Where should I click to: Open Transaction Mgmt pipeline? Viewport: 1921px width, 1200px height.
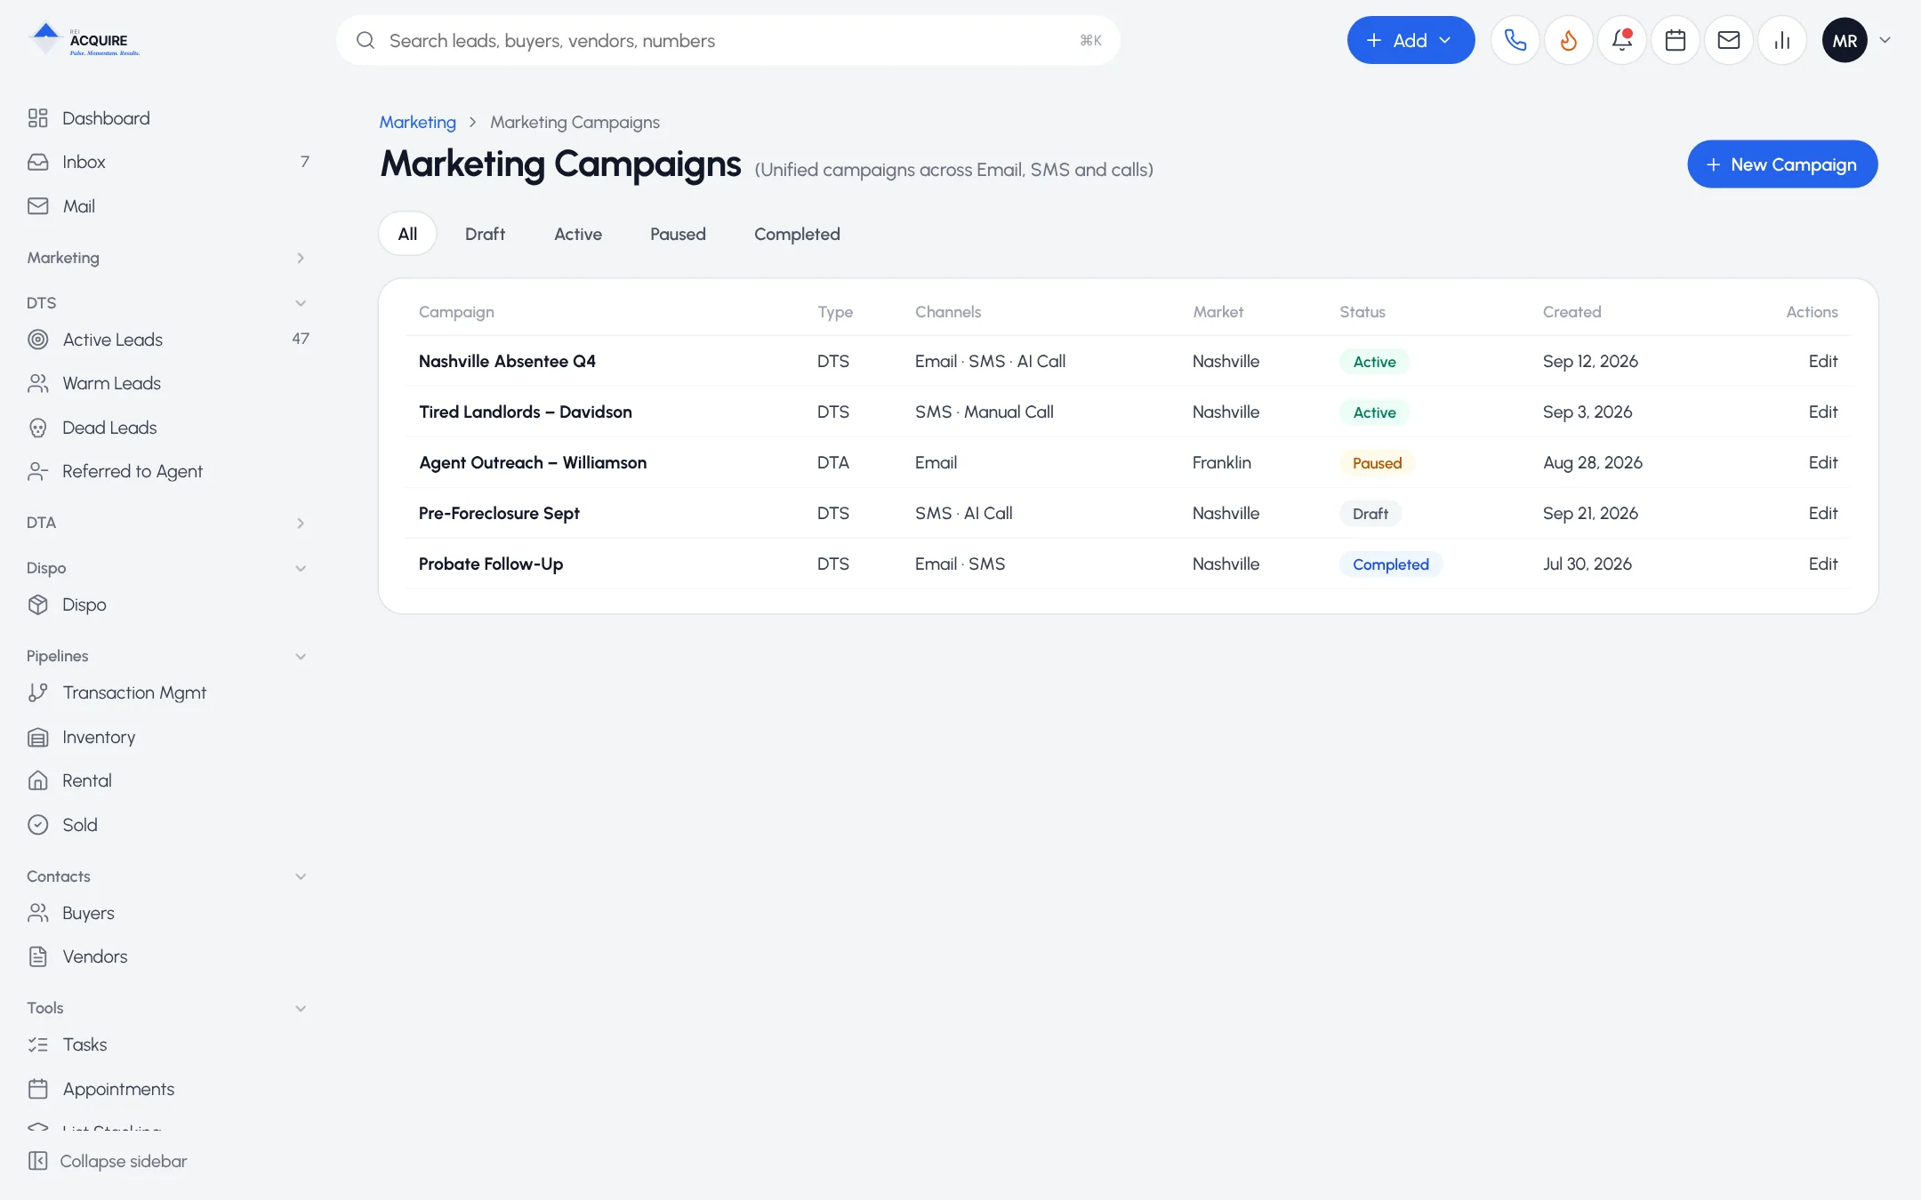tap(167, 692)
